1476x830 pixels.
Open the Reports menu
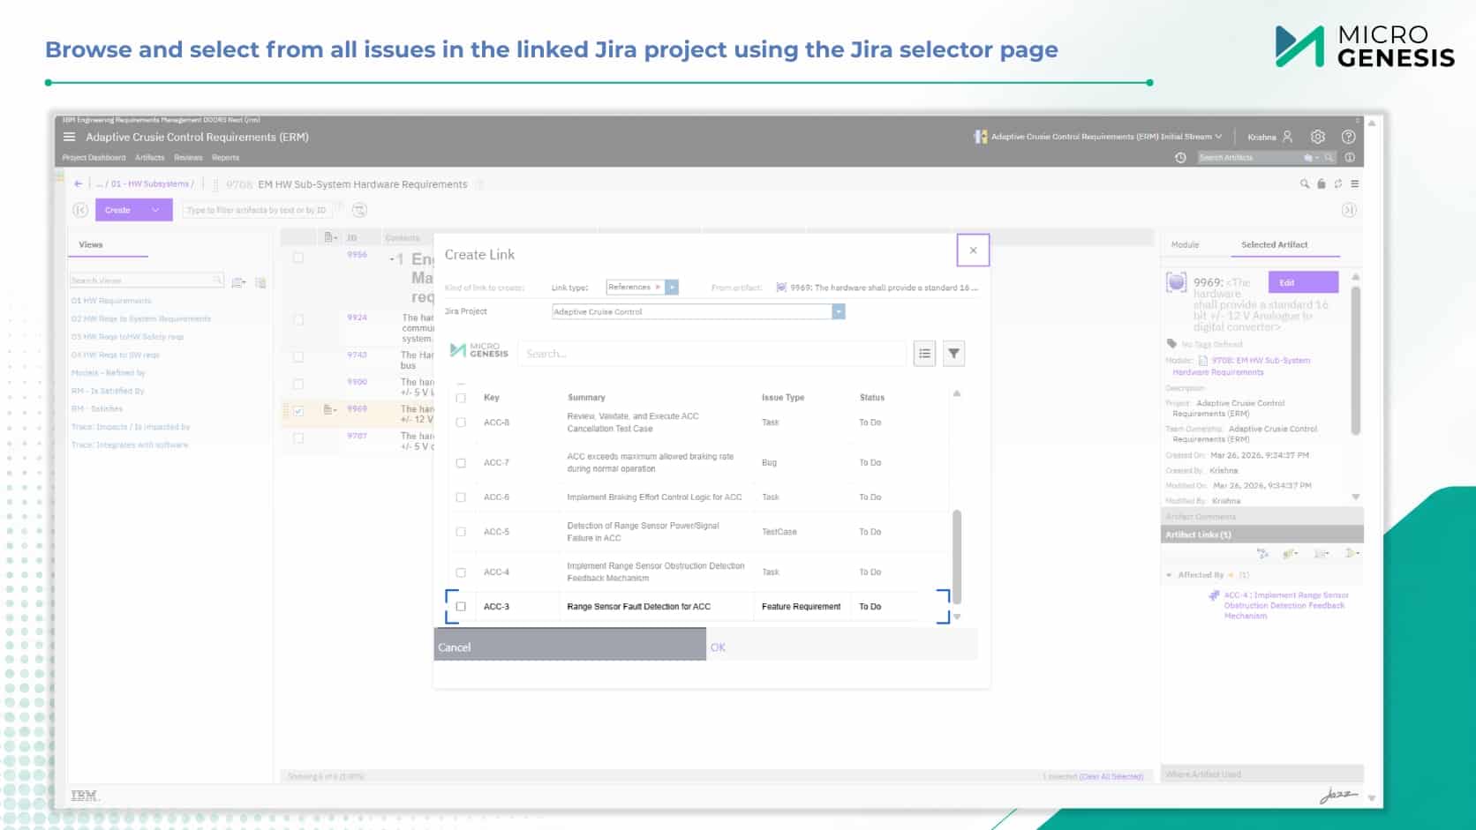pos(226,158)
